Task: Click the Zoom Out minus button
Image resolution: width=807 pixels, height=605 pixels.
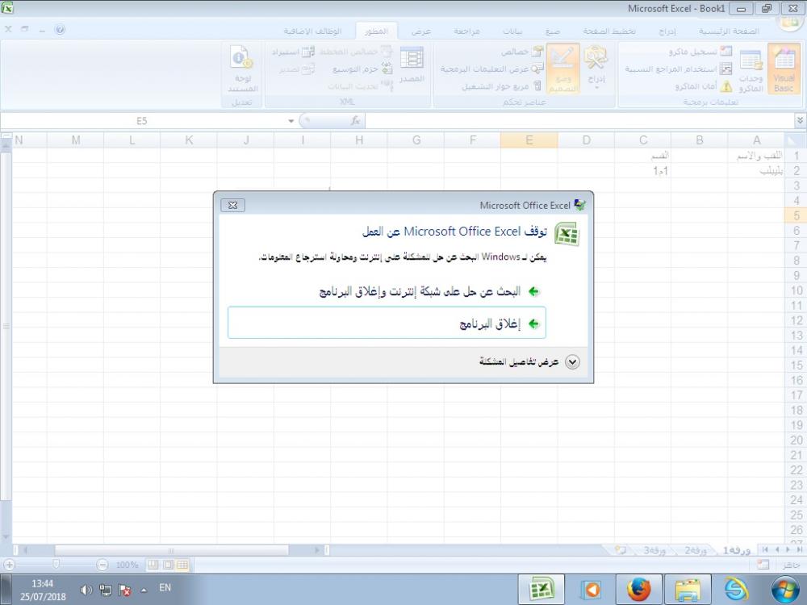Action: (102, 565)
